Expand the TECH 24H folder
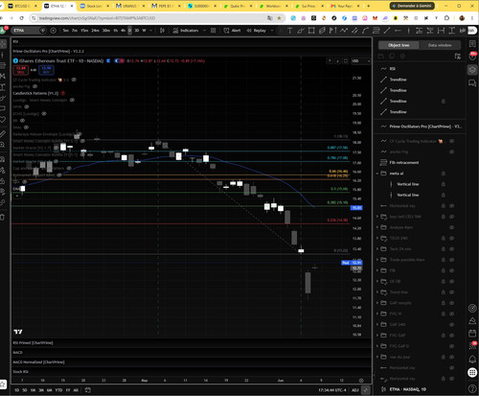Screen dimensions: 479x396 click(377, 239)
